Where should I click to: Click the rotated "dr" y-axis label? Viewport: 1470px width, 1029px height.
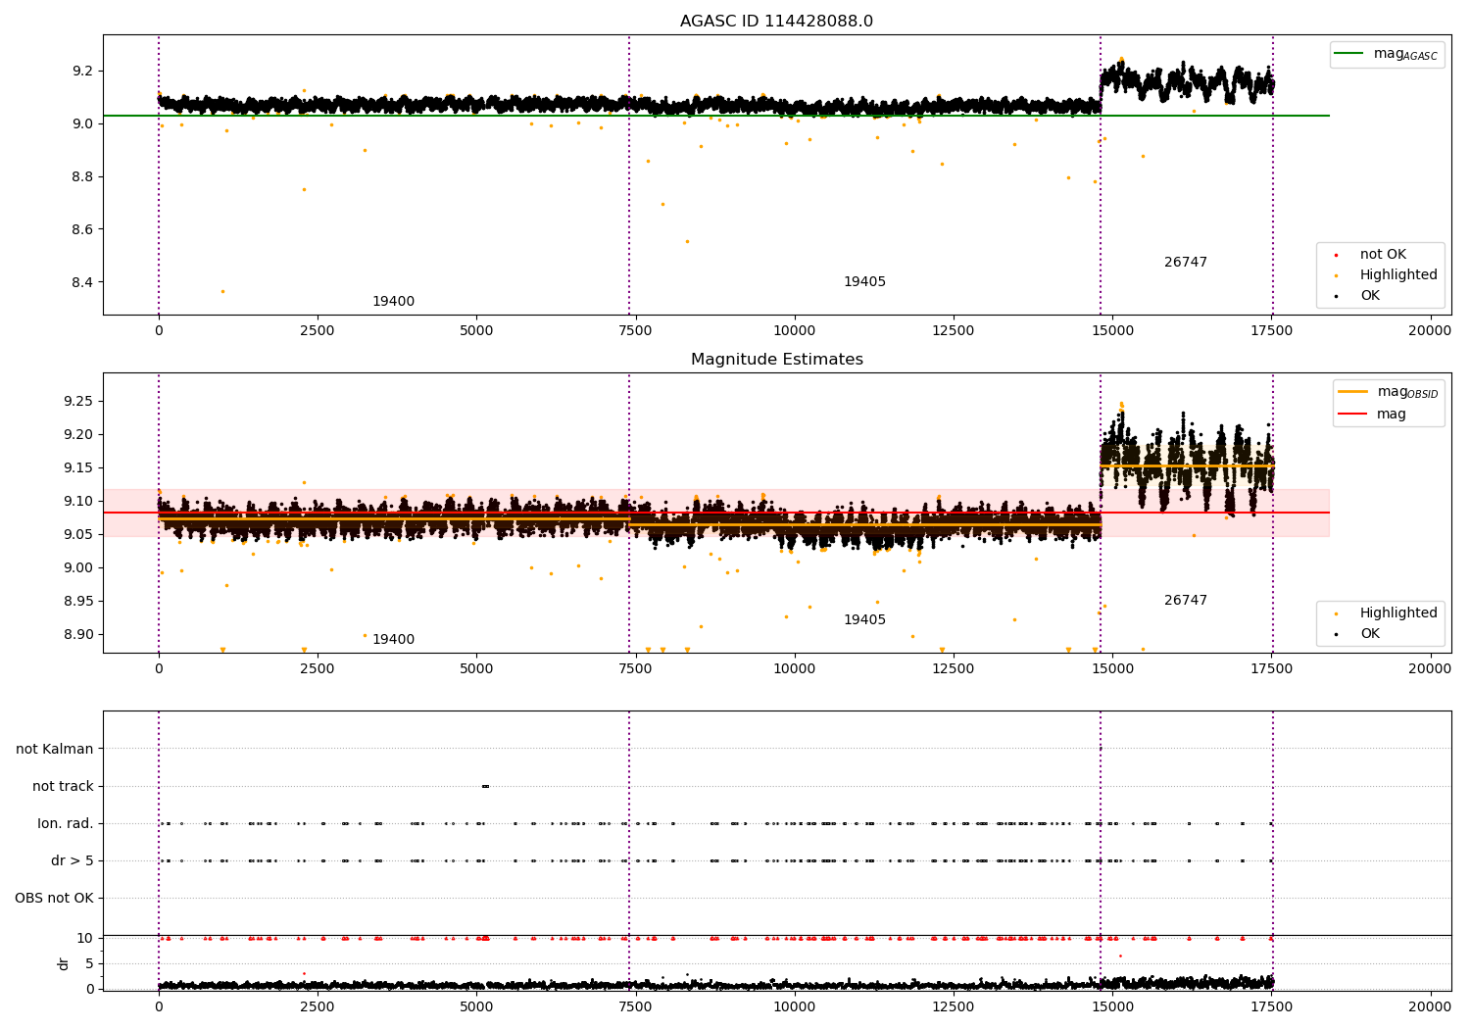coord(64,964)
